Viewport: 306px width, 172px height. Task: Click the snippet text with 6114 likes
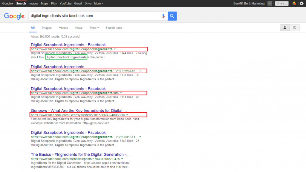(85, 99)
